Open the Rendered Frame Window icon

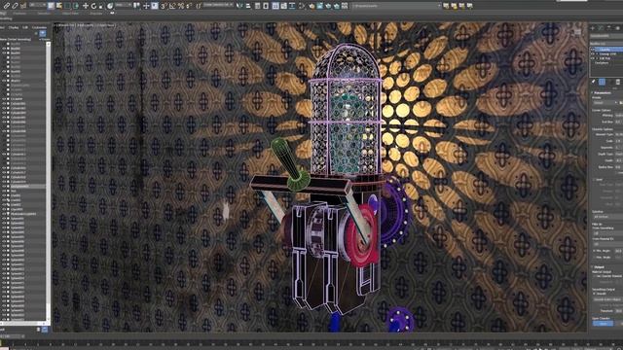pos(320,6)
